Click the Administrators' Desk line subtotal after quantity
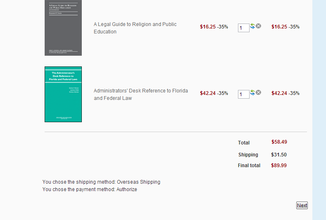 click(x=279, y=93)
